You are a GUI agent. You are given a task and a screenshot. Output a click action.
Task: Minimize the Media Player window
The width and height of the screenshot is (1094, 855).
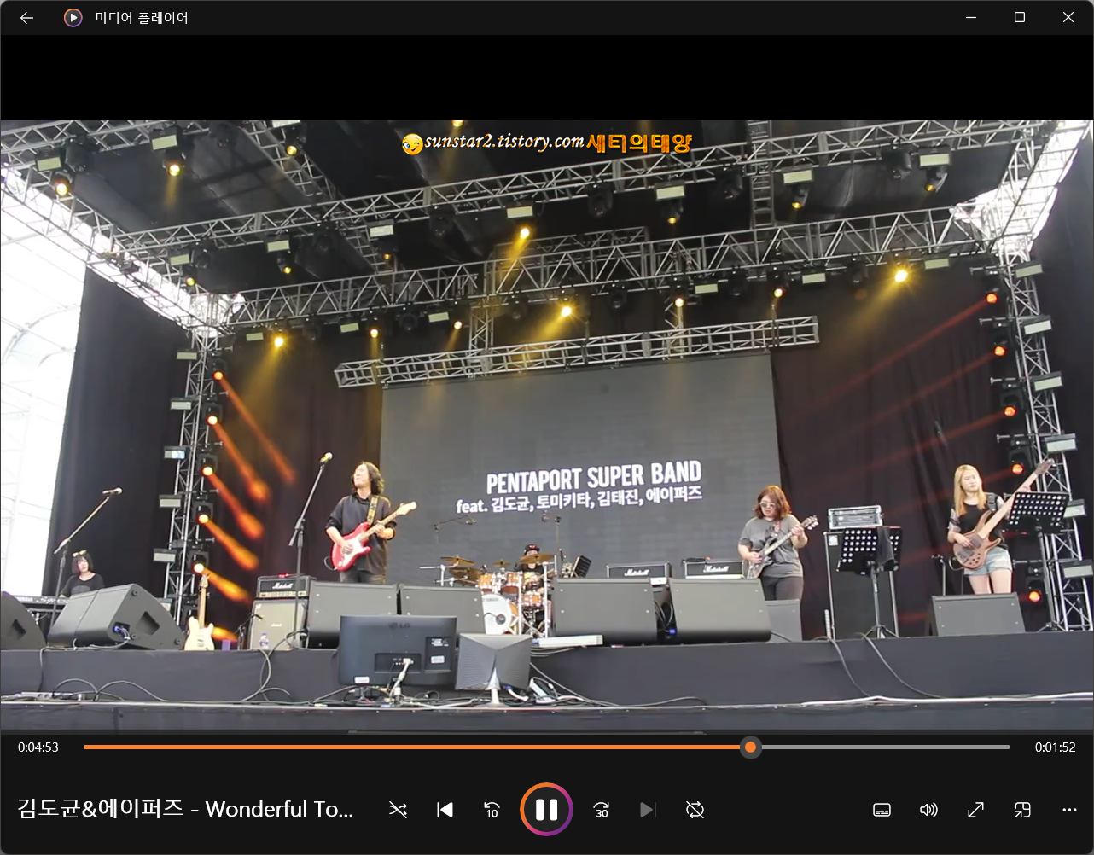(x=971, y=18)
